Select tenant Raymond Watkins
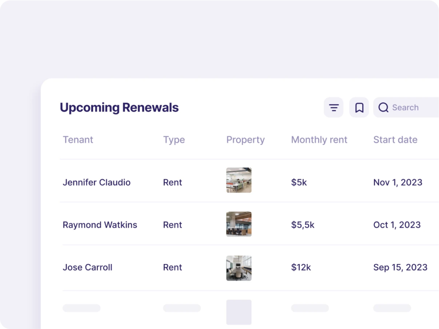Viewport: 439px width, 329px height. pos(100,225)
